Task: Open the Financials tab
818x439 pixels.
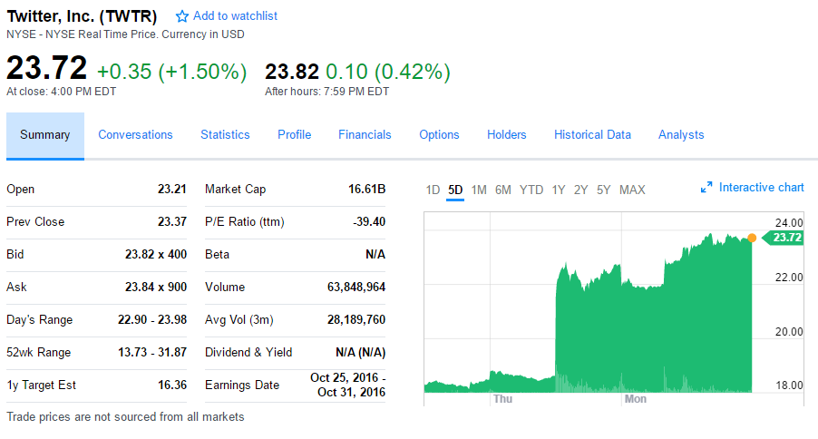Action: (365, 134)
